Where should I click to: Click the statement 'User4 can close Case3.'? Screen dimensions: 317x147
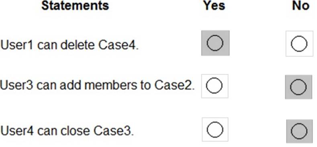tap(67, 131)
